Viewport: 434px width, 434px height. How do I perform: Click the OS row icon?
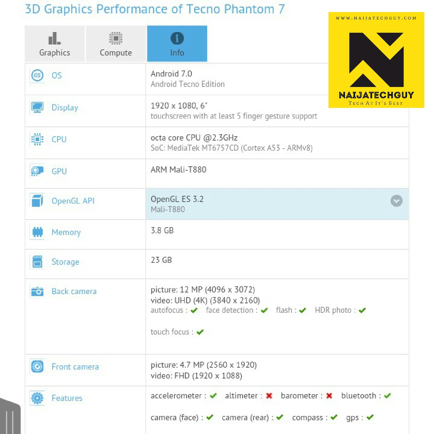pyautogui.click(x=37, y=75)
